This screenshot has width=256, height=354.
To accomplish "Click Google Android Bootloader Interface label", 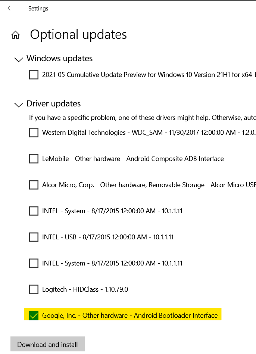I will pyautogui.click(x=130, y=316).
